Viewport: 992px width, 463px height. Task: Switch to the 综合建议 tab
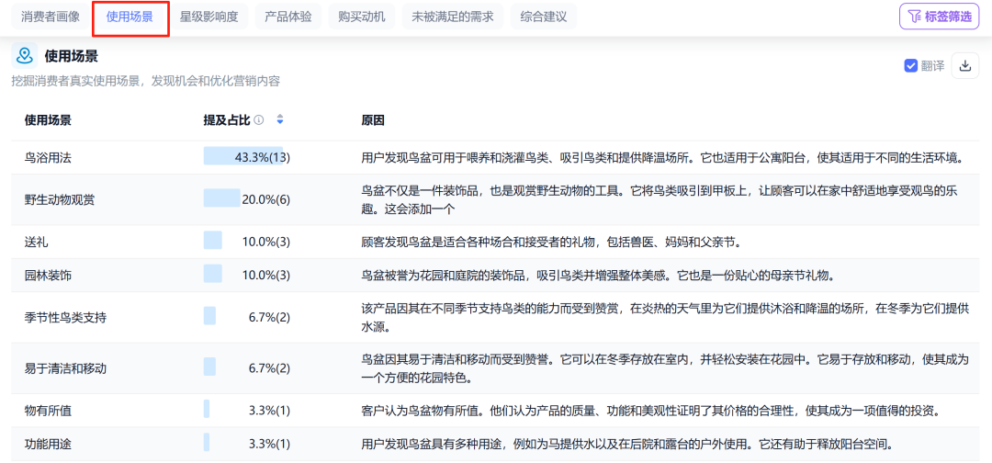544,17
